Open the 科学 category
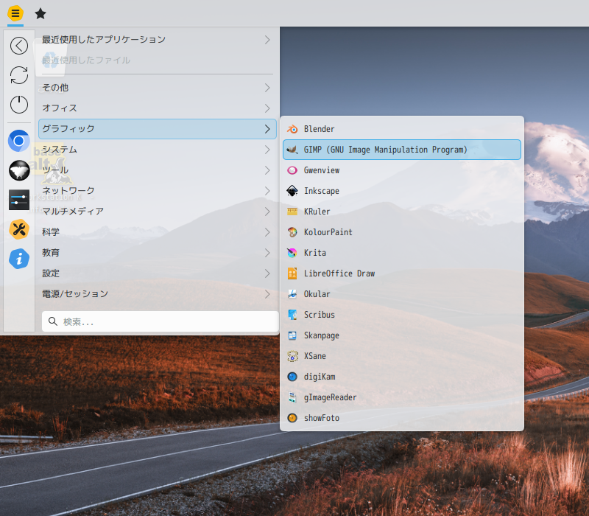 pyautogui.click(x=158, y=232)
